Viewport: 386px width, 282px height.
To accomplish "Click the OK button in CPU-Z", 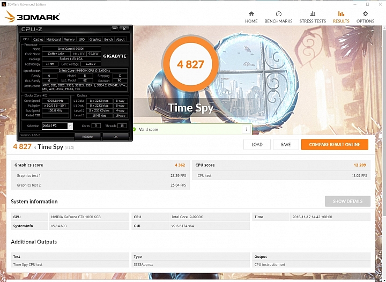I will pos(115,137).
